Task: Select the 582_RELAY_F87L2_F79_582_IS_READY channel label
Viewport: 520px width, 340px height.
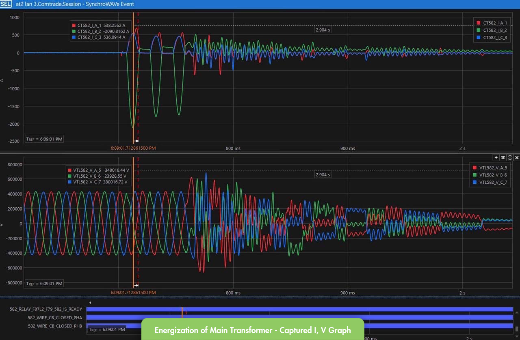Action: tap(46, 309)
